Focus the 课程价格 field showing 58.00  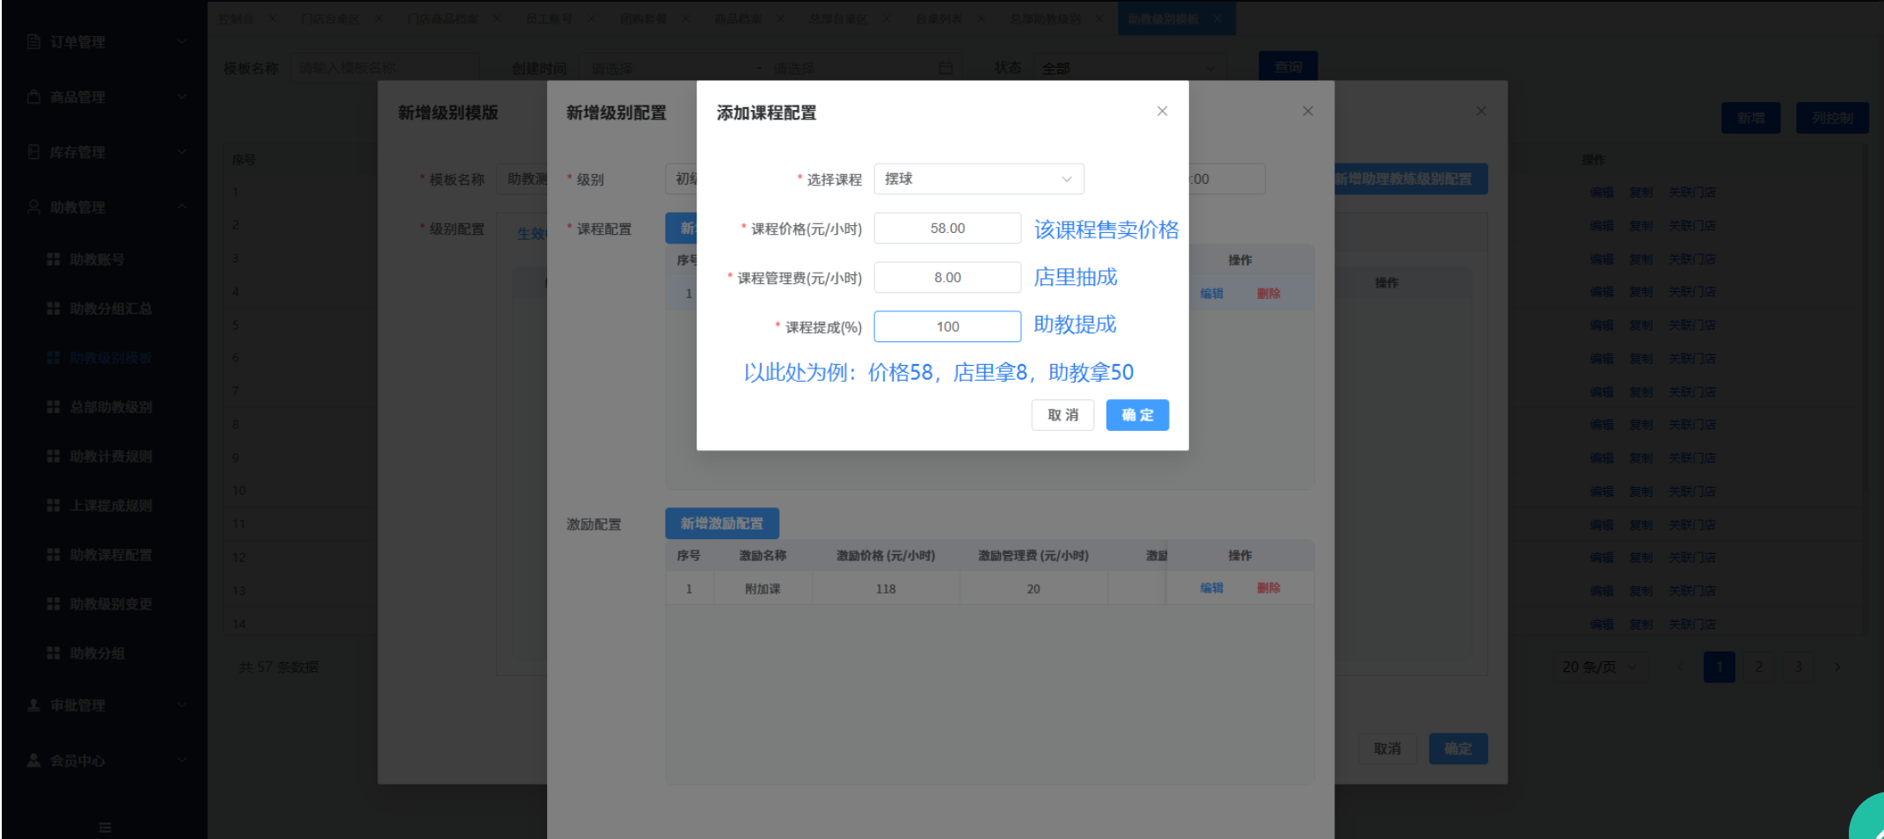pos(947,228)
